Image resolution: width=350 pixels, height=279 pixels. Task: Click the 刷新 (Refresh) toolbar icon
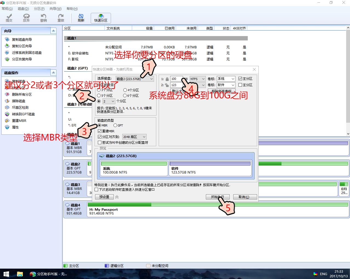pyautogui.click(x=81, y=18)
